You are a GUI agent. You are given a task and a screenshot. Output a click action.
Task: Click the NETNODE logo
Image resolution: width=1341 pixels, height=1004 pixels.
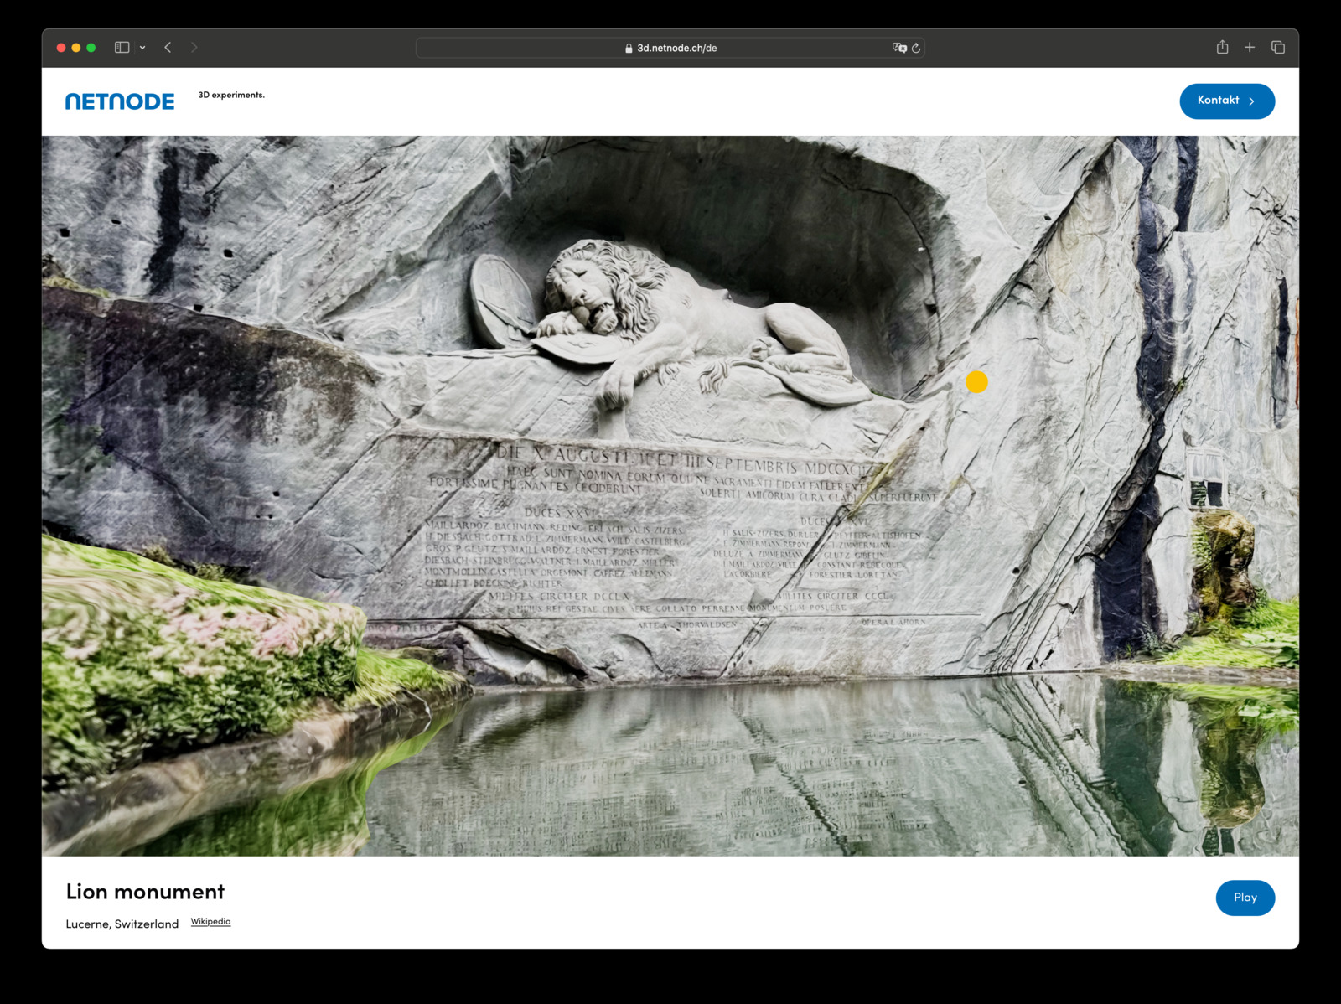(x=119, y=101)
